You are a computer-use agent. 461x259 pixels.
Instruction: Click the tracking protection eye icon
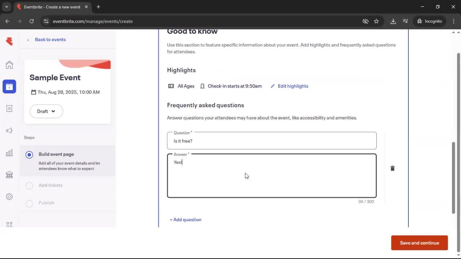point(366,21)
